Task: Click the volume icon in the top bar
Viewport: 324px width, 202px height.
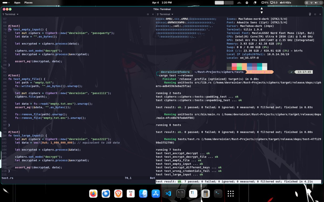Action: click(x=316, y=3)
